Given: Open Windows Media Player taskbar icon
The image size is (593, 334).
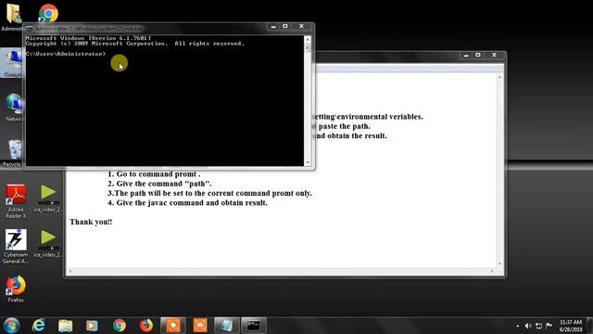Looking at the screenshot, I should pyautogui.click(x=92, y=326).
